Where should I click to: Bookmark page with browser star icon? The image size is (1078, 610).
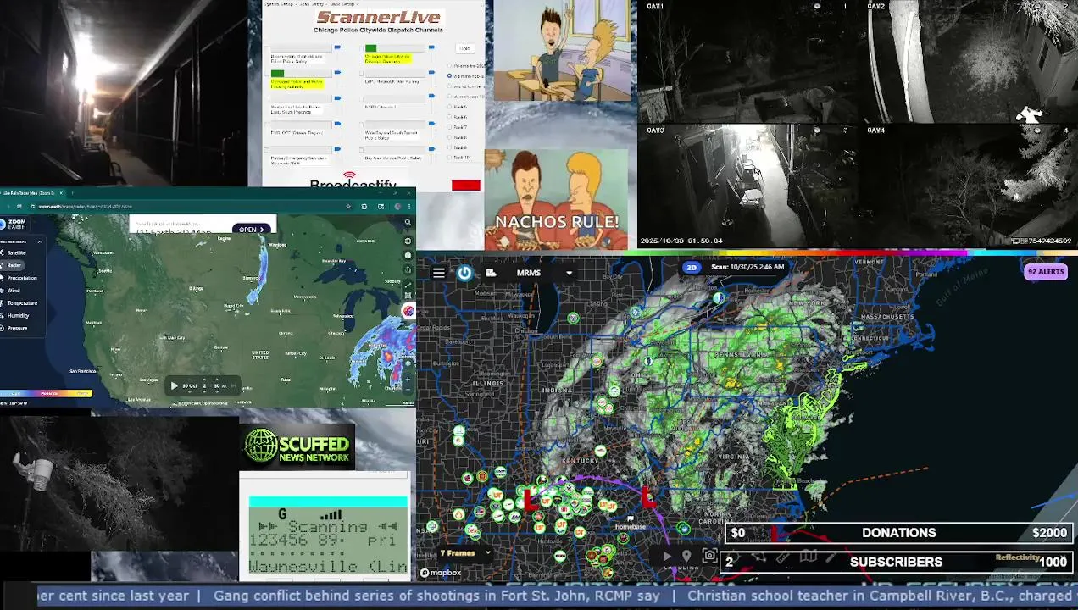click(348, 207)
